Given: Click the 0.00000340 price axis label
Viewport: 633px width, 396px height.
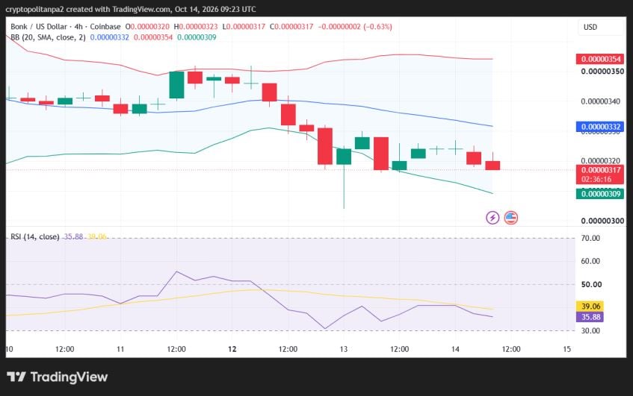Looking at the screenshot, I should click(600, 101).
